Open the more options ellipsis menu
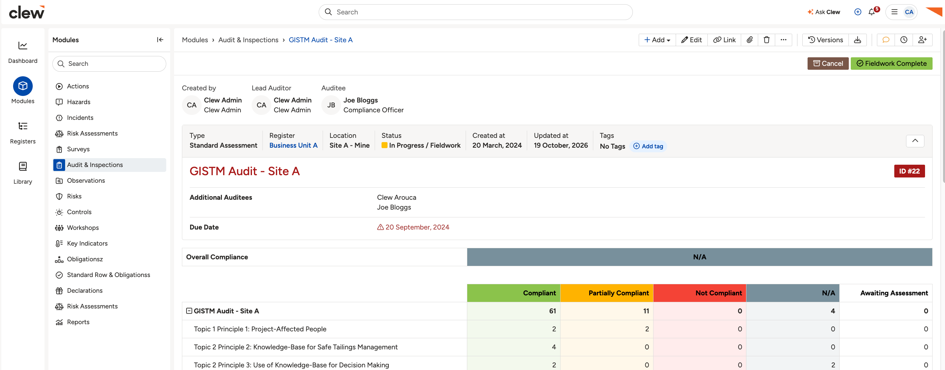The height and width of the screenshot is (370, 945). tap(783, 40)
